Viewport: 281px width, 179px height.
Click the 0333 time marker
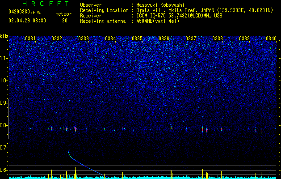pos(84,38)
